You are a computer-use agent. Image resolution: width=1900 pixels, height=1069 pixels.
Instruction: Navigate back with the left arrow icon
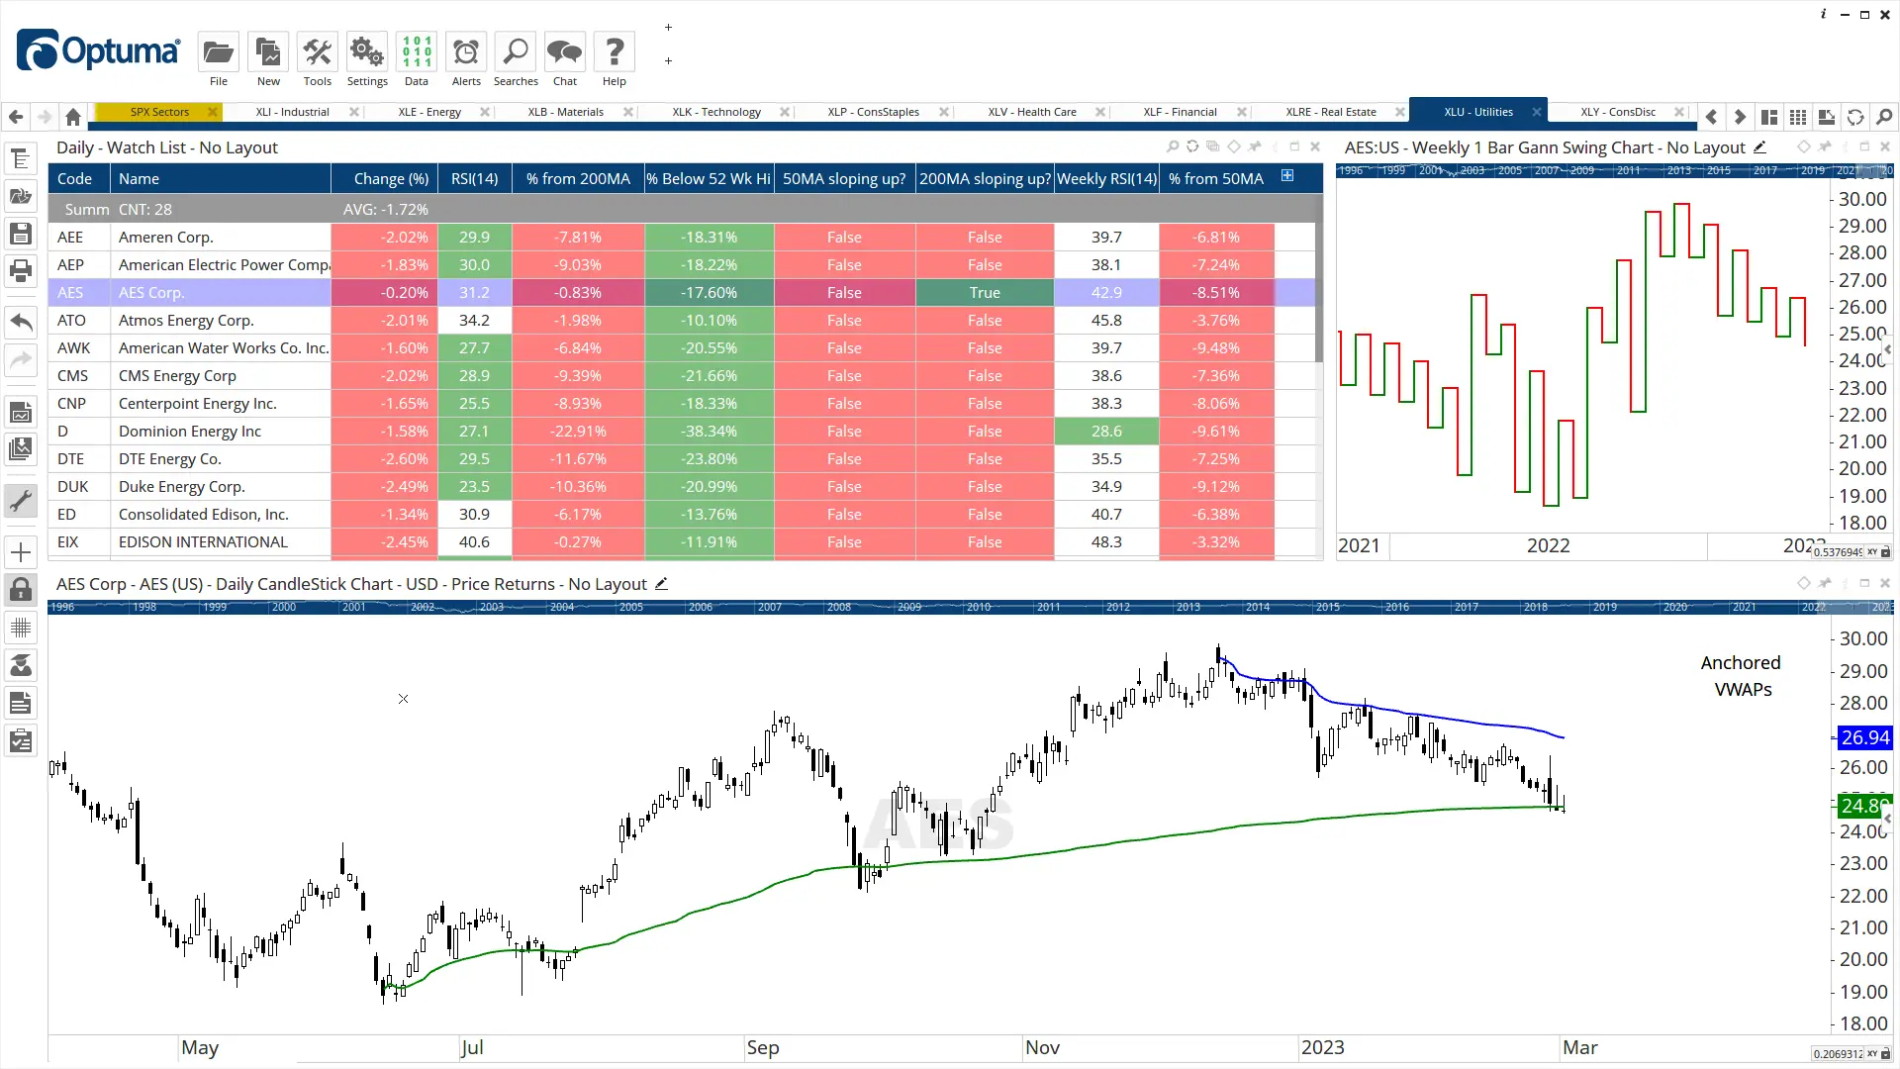pos(16,117)
